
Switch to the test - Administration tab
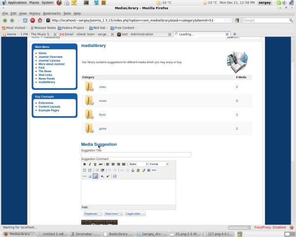coord(144,35)
